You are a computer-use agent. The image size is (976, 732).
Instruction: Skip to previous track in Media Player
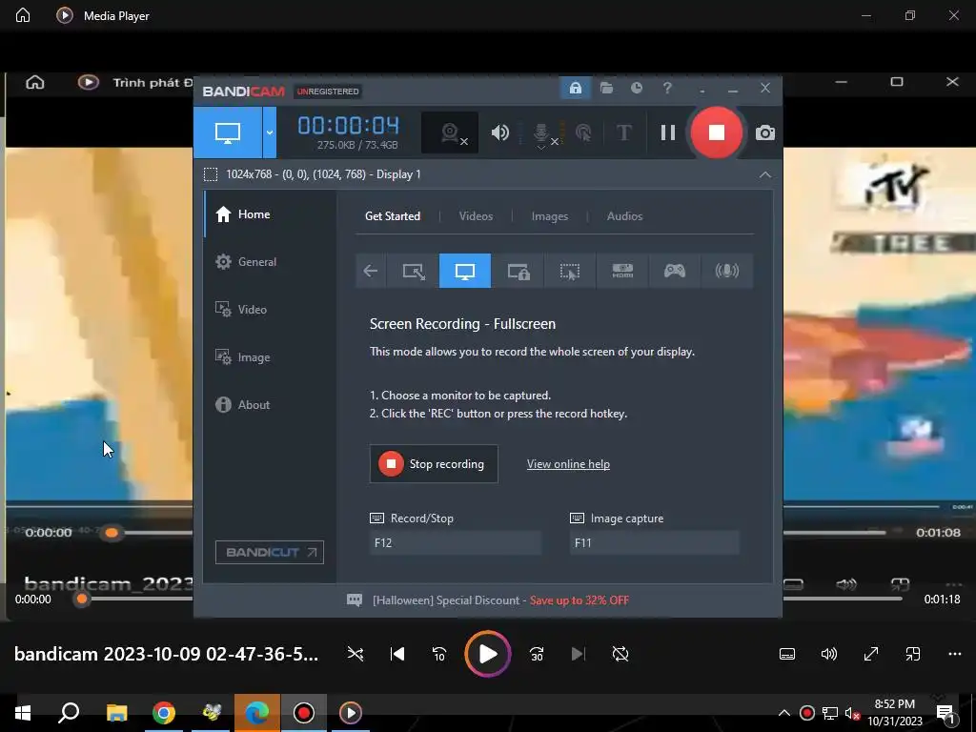397,654
